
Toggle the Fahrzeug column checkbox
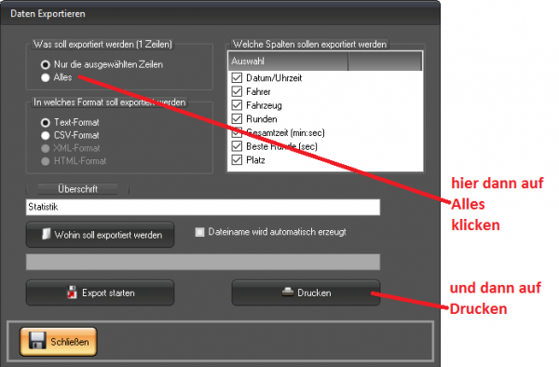[237, 105]
